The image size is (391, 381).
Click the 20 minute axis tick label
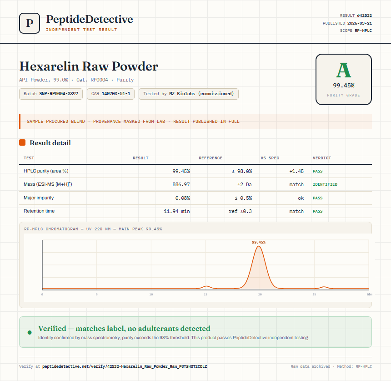coord(260,295)
